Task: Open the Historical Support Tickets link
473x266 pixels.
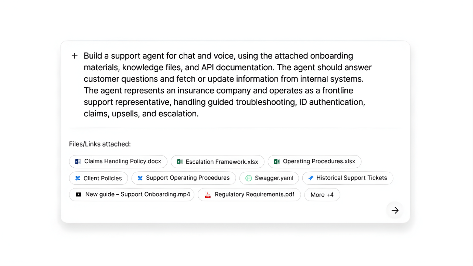Action: click(x=347, y=178)
